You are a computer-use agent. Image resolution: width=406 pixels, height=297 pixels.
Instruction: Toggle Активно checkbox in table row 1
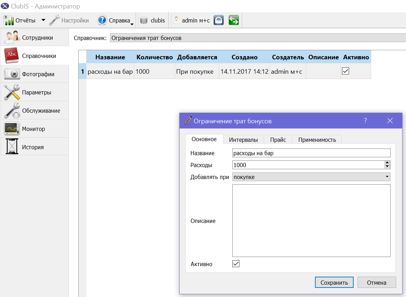(346, 71)
